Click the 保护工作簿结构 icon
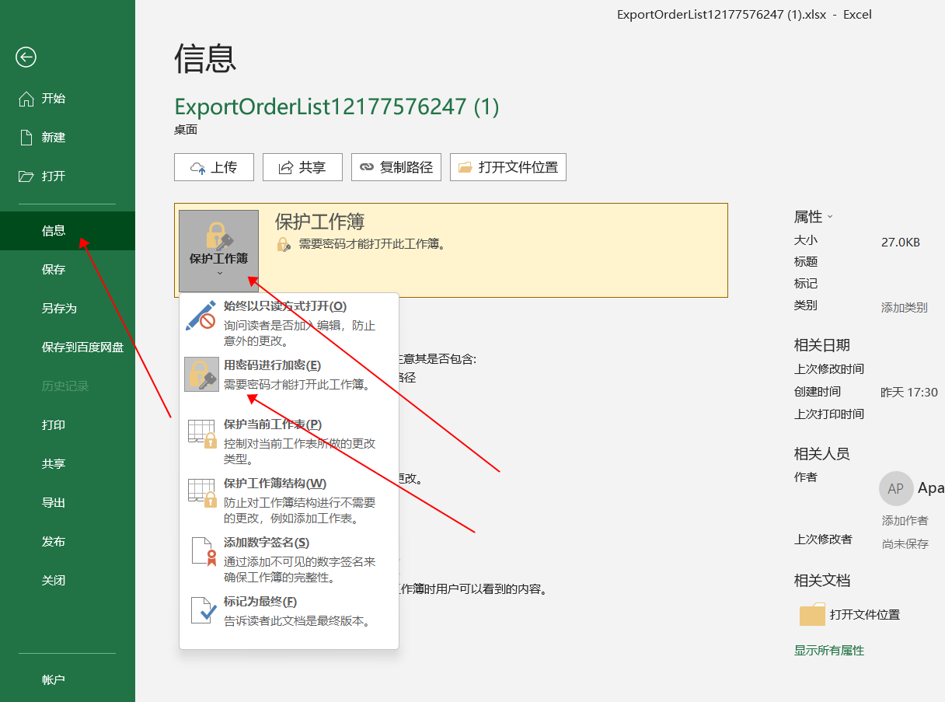The image size is (945, 702). click(x=201, y=493)
